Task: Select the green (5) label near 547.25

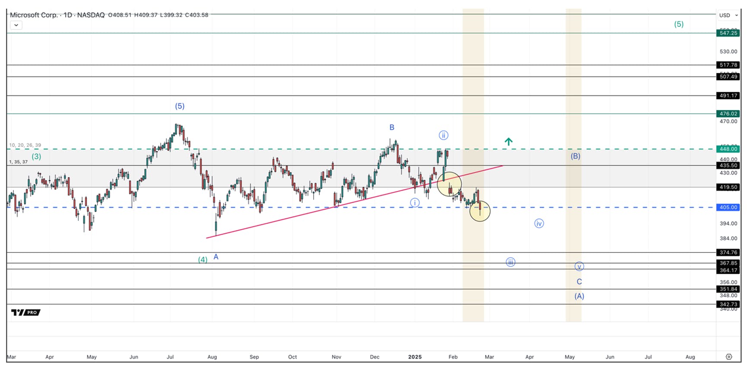Action: point(679,24)
